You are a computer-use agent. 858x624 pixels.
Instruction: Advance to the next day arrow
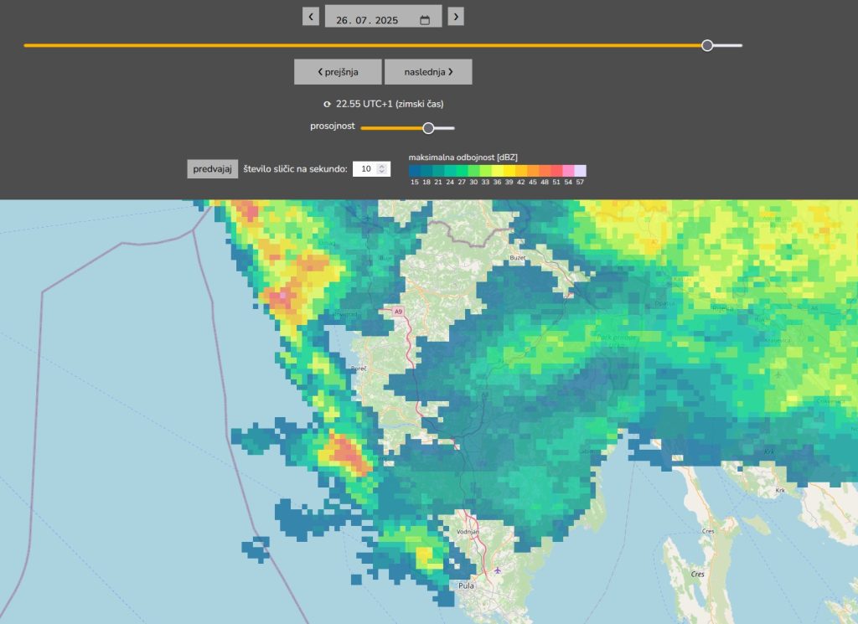click(x=456, y=17)
